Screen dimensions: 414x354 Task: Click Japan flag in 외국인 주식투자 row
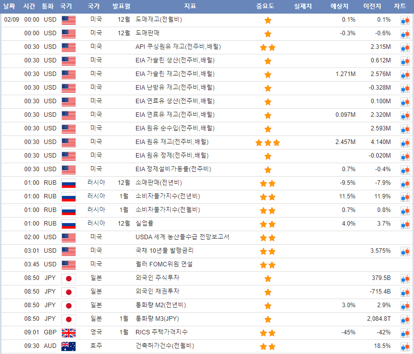pyautogui.click(x=68, y=278)
